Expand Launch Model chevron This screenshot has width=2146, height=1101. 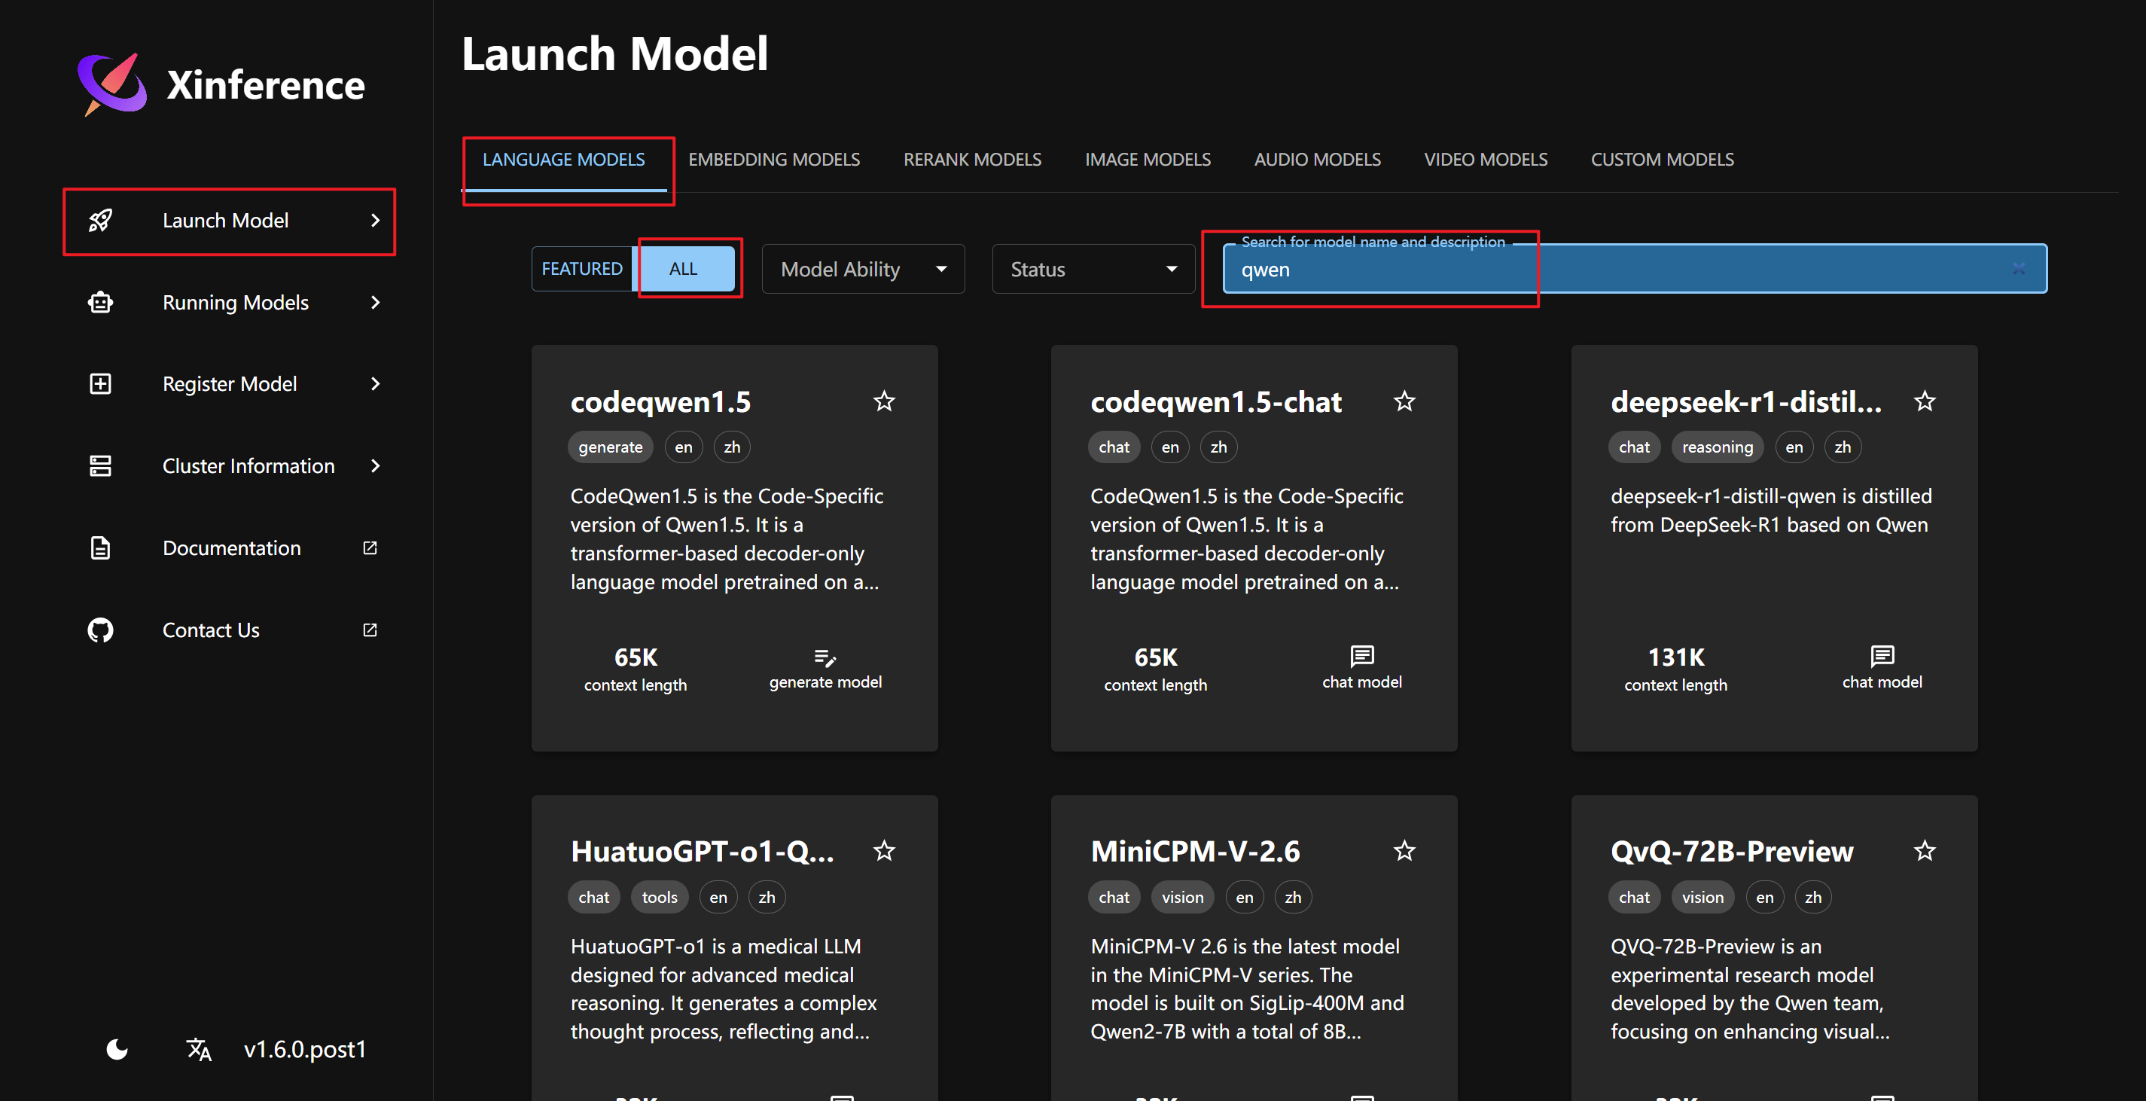click(375, 220)
